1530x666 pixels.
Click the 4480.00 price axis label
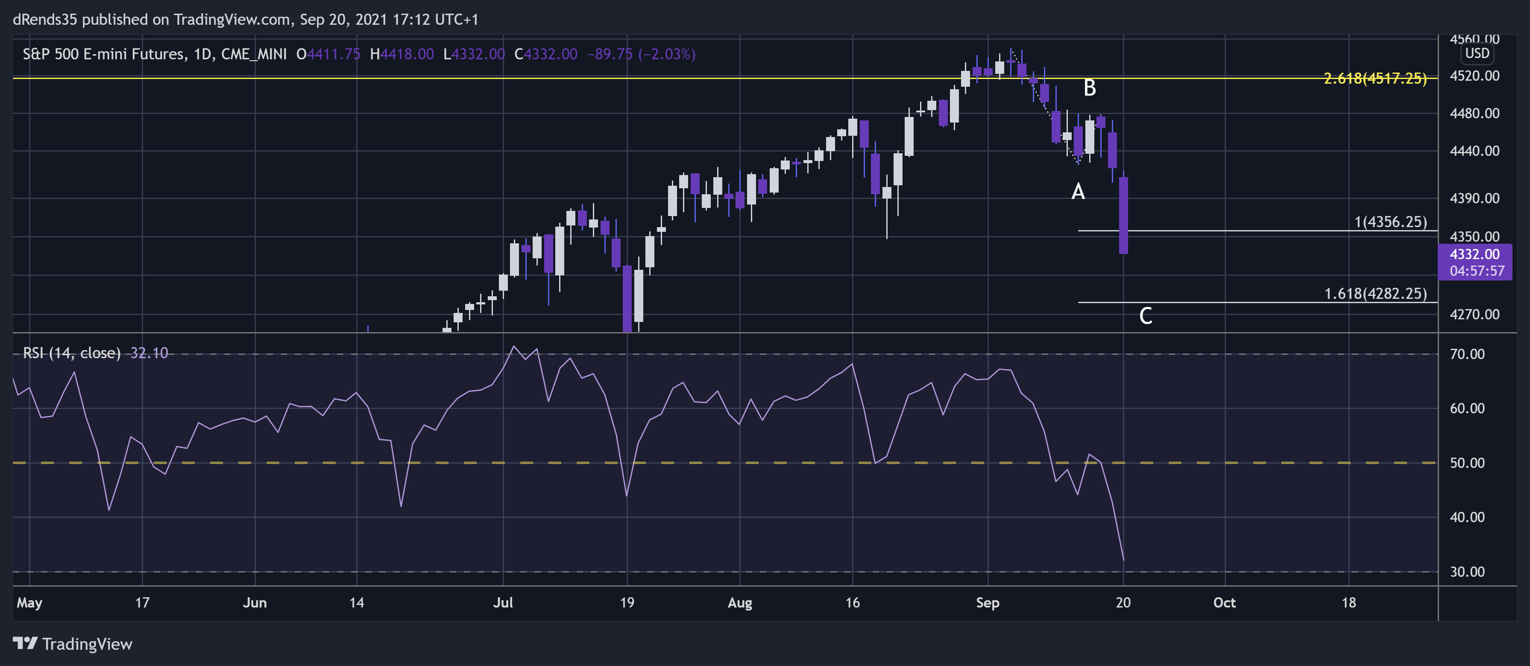click(1474, 114)
